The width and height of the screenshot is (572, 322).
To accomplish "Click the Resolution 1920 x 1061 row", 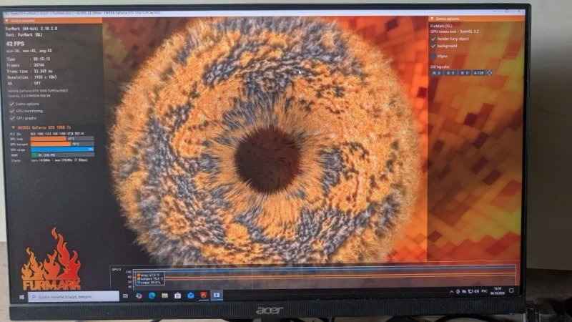I will click(x=31, y=77).
